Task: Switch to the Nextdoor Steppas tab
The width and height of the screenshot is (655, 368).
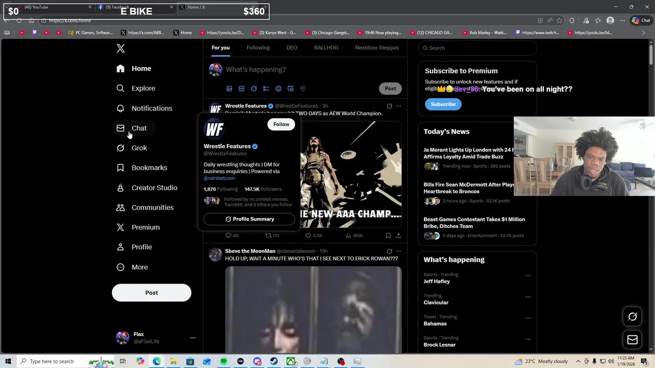Action: pos(377,48)
